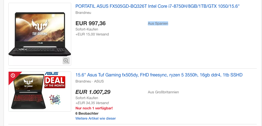This screenshot has width=262, height=126.
Task: Click the +EUR 15,00 Versand shipping text
Action: [x=92, y=34]
